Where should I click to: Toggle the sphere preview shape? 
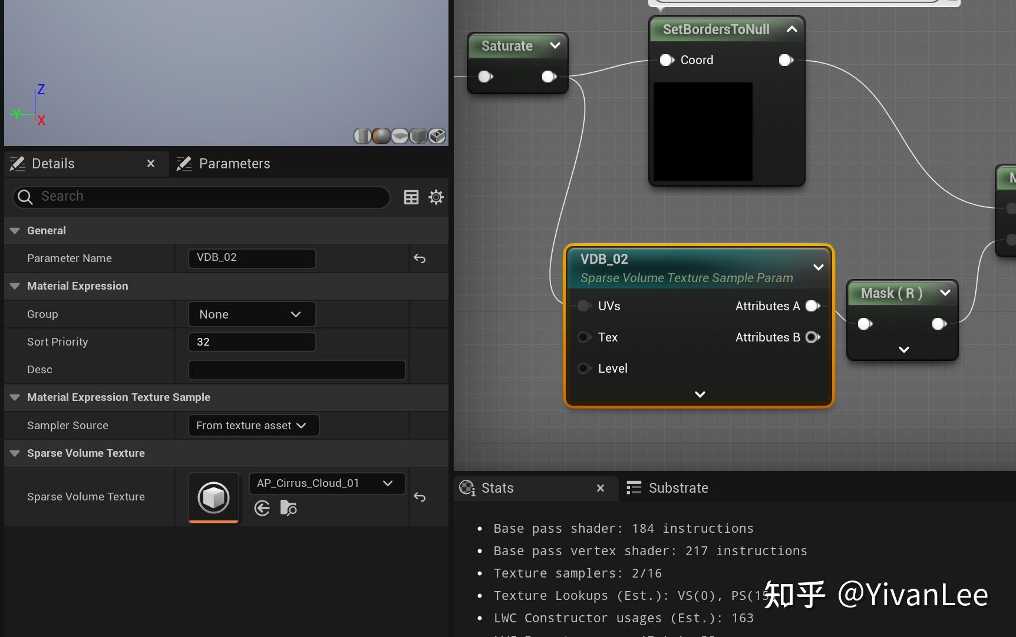point(381,135)
